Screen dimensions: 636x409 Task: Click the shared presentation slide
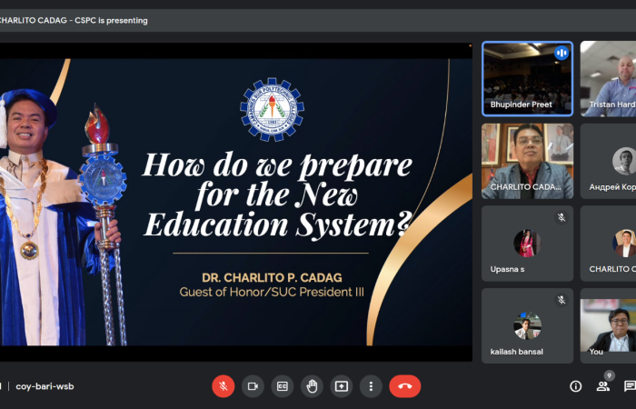pyautogui.click(x=236, y=202)
